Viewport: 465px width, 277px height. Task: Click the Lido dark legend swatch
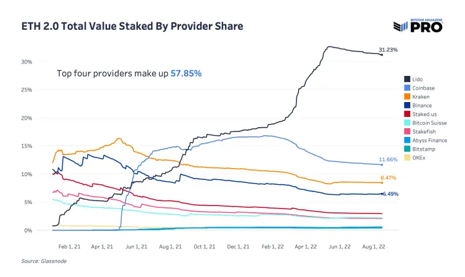click(407, 79)
